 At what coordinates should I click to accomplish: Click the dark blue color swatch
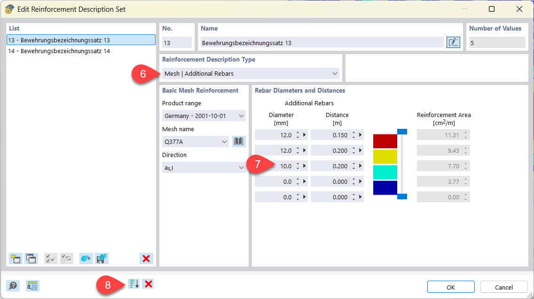pyautogui.click(x=385, y=188)
